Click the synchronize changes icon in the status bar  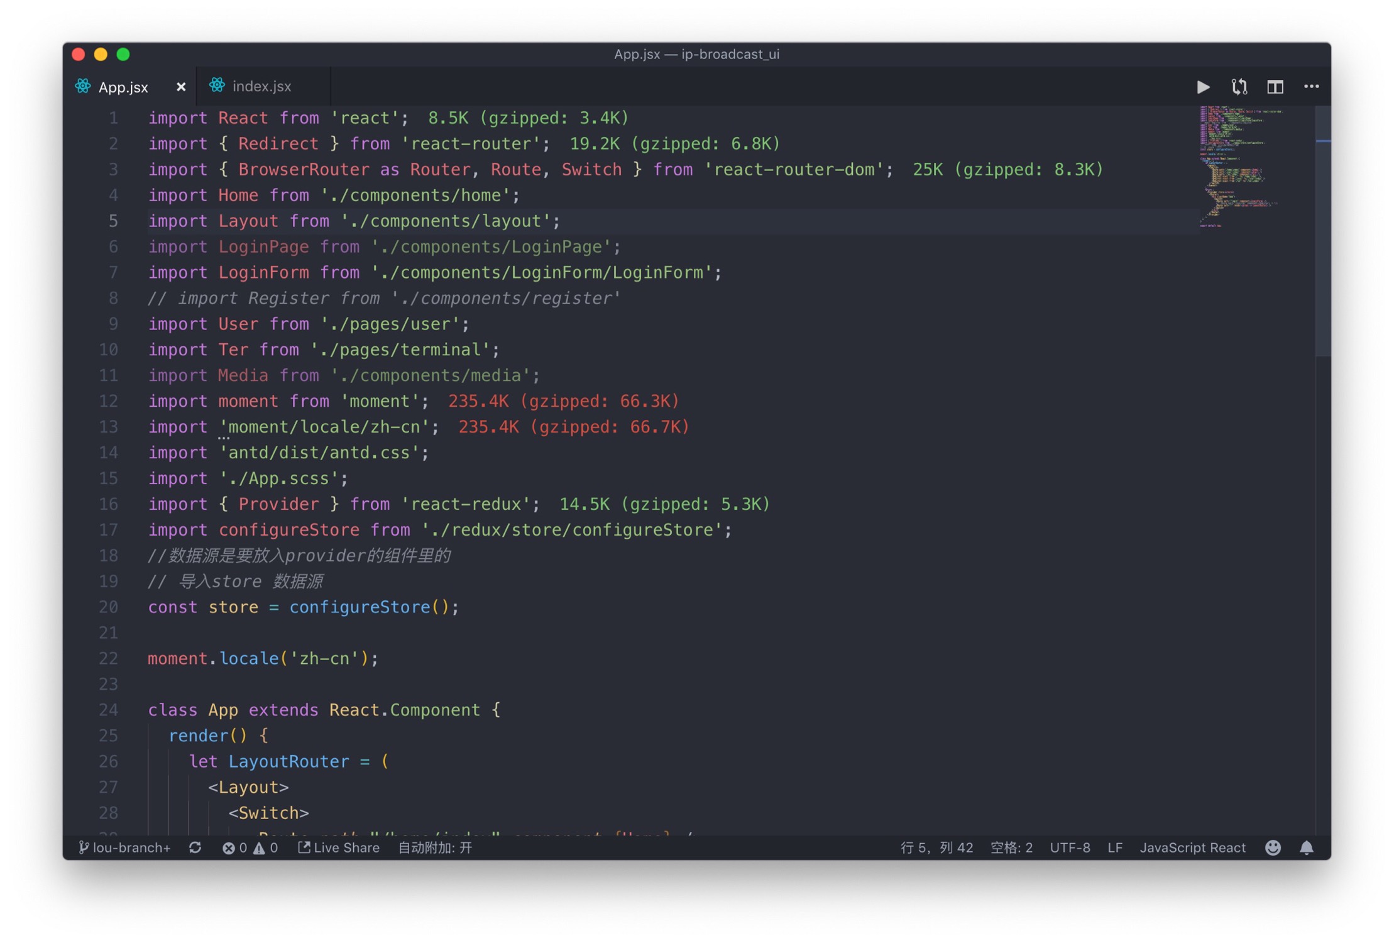pos(195,847)
